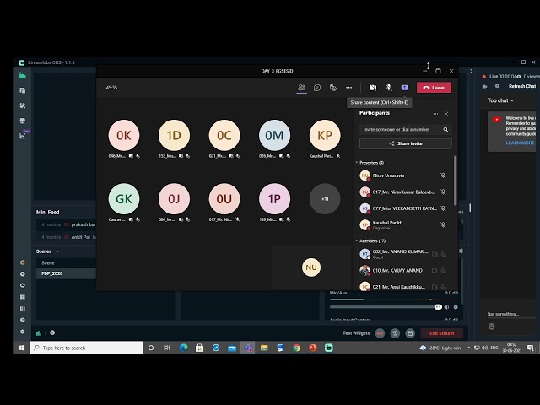Open Studio mode columns icon in Streamlabs sidebar

click(23, 309)
